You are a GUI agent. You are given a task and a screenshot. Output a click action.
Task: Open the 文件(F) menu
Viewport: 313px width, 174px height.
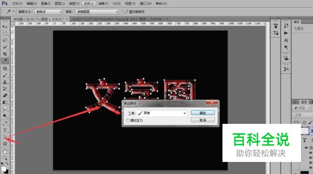pos(17,3)
